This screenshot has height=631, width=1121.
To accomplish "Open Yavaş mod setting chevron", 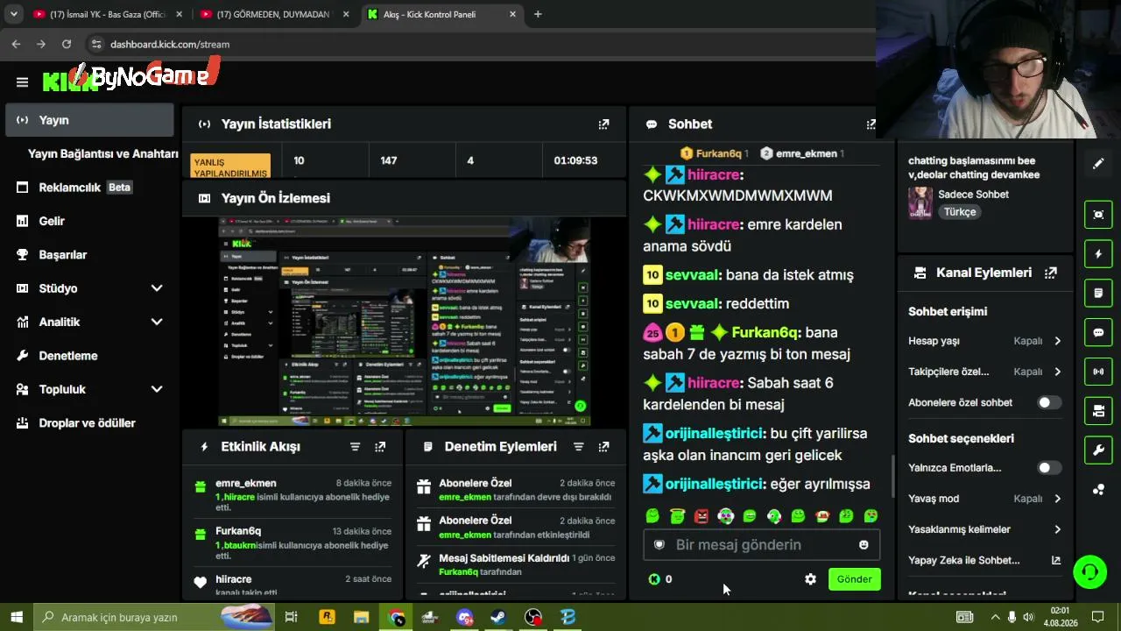I will point(1057,499).
